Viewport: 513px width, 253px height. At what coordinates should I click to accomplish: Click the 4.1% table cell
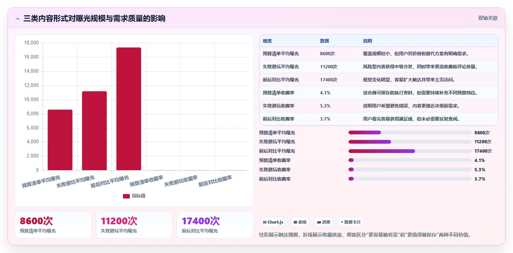pyautogui.click(x=325, y=93)
